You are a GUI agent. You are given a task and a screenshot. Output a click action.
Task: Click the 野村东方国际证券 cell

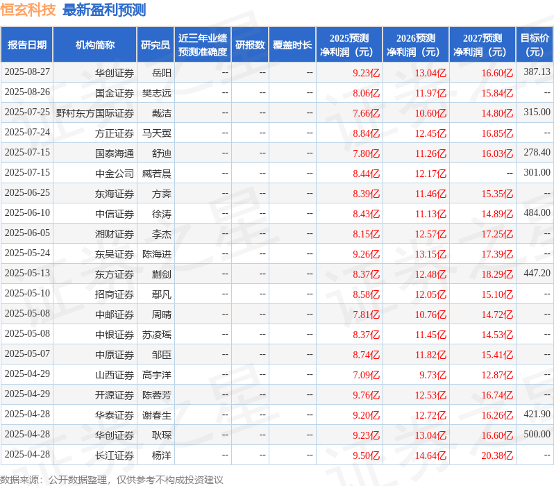[x=95, y=113]
